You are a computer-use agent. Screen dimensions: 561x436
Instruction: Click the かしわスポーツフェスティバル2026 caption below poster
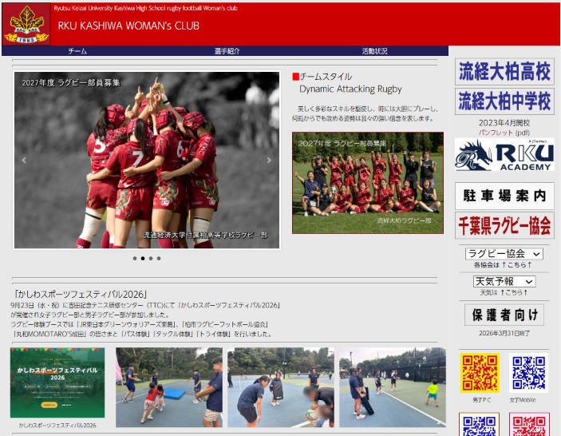[x=57, y=426]
